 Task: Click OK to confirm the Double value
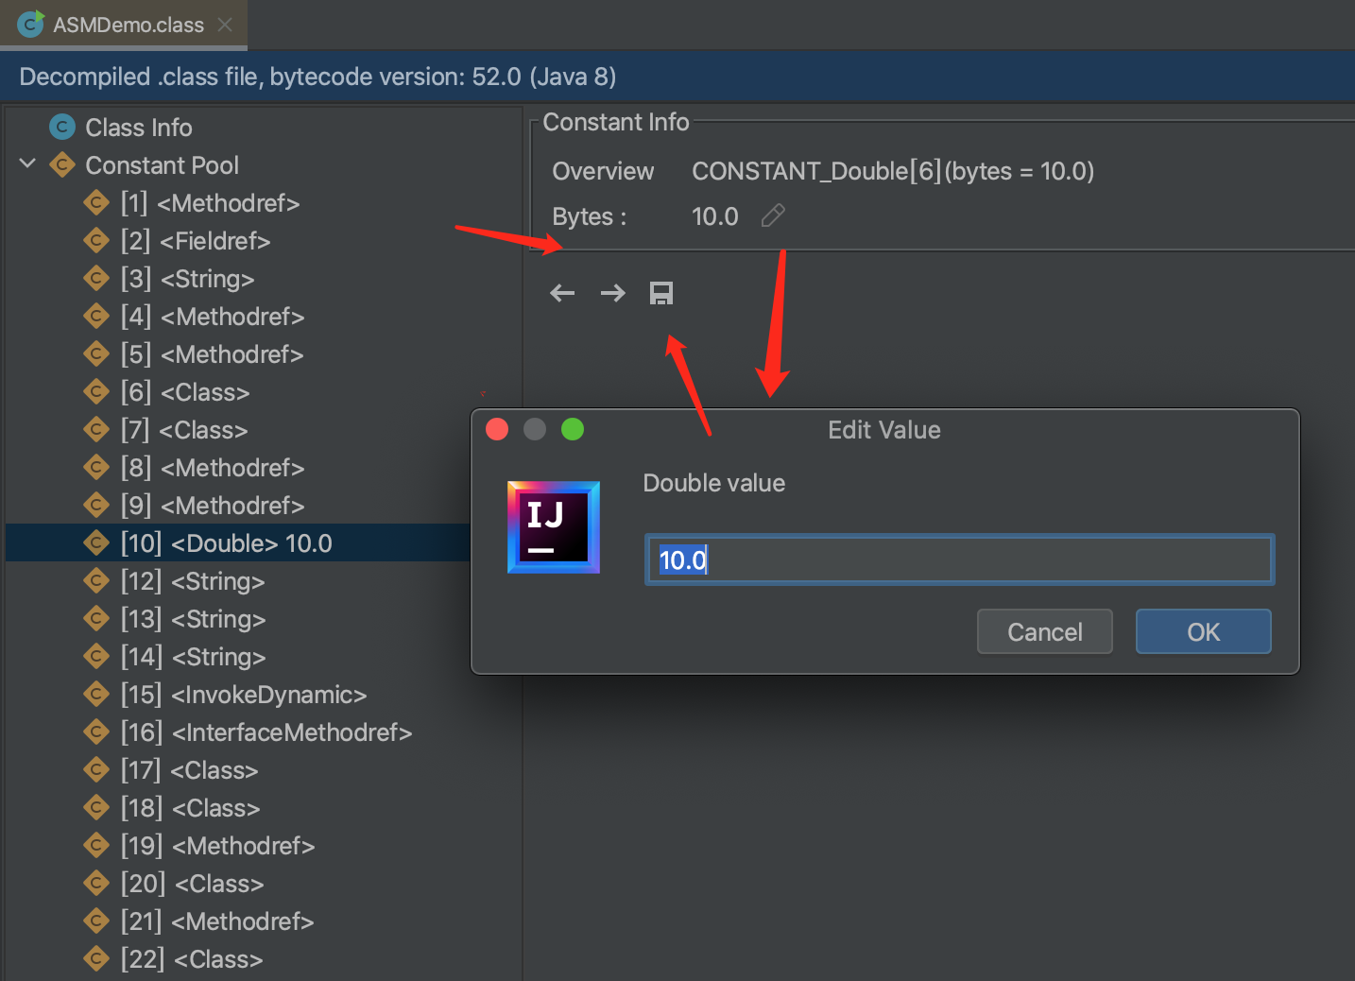click(1203, 631)
